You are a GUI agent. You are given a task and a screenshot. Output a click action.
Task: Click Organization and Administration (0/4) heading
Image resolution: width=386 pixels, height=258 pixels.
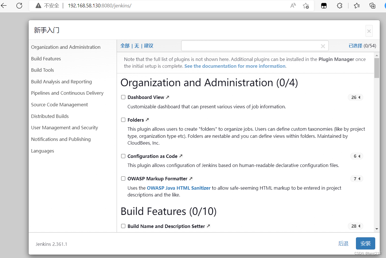pyautogui.click(x=209, y=83)
